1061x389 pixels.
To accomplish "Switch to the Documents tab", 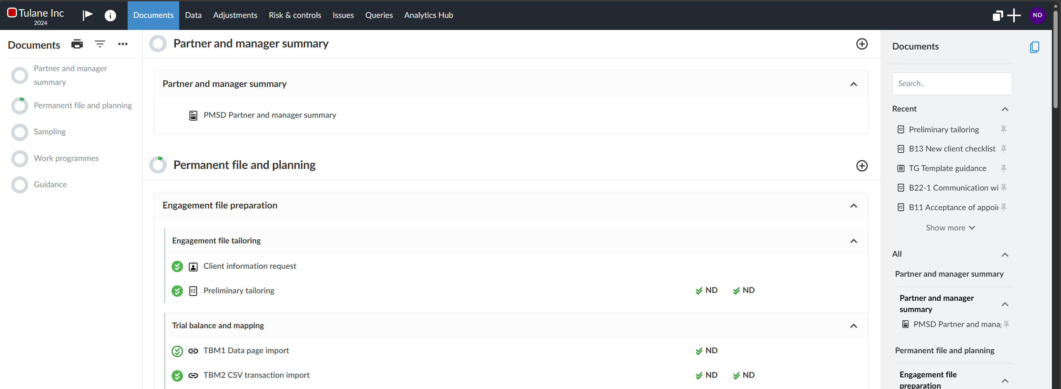I will pyautogui.click(x=153, y=15).
